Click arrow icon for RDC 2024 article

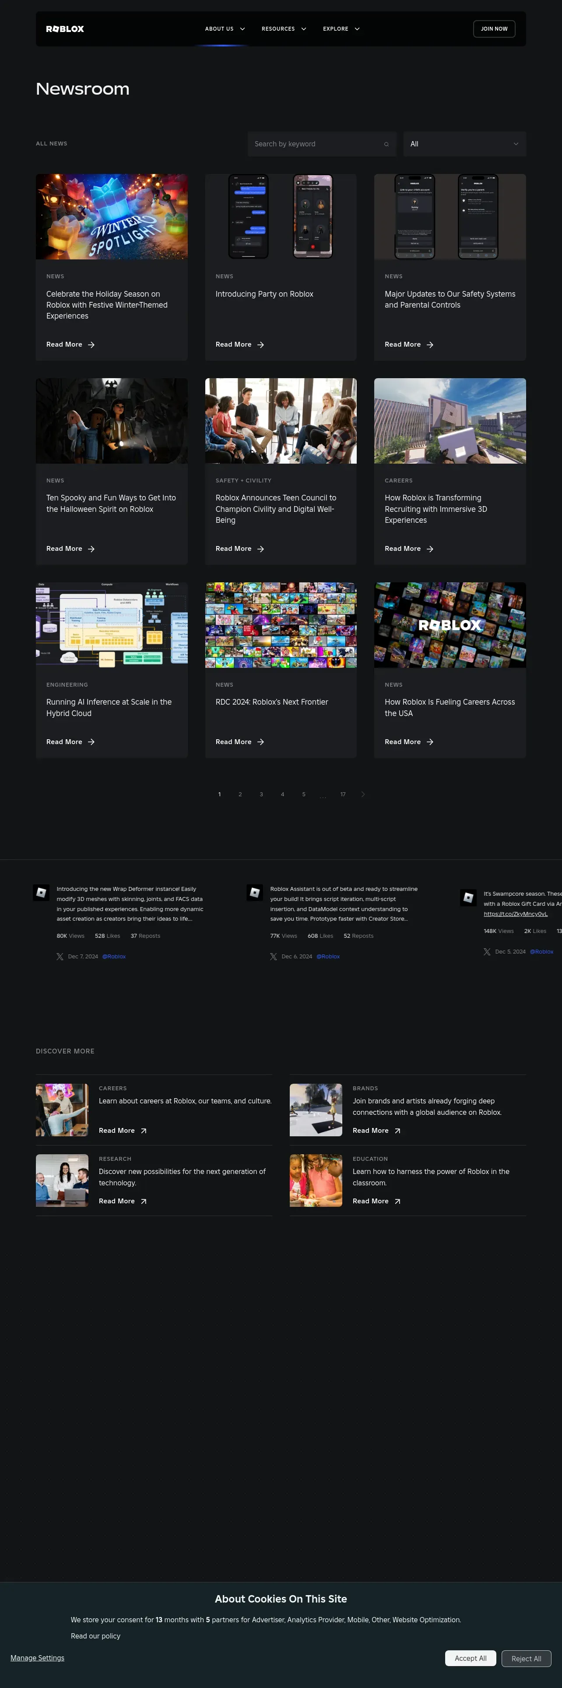point(260,742)
